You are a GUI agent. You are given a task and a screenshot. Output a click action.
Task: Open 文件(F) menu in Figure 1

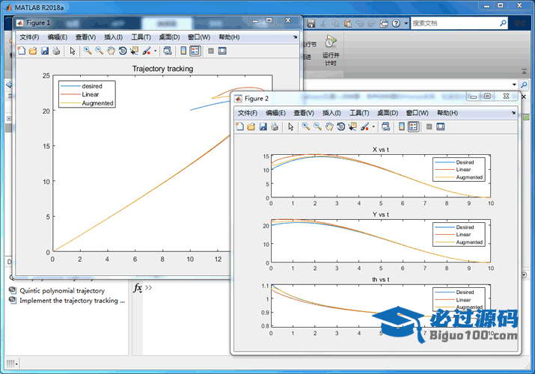tap(29, 37)
